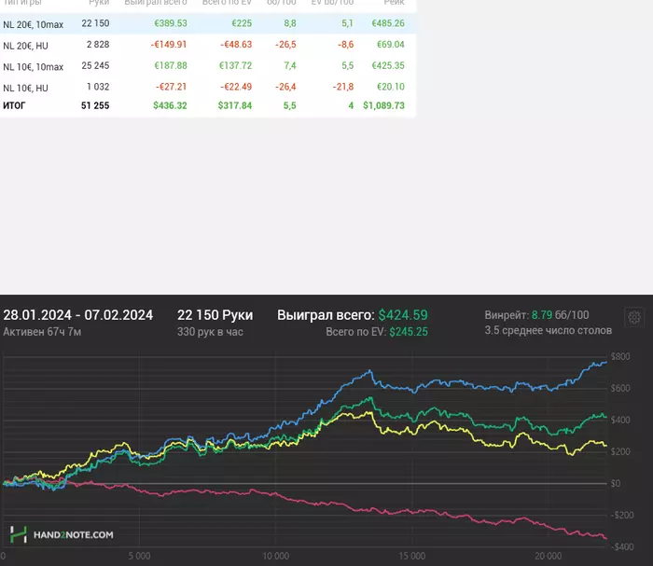Sort by Рейк column header

[394, 4]
